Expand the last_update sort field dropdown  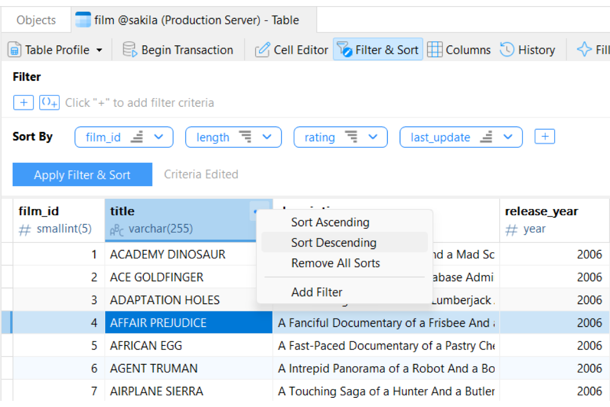[508, 137]
